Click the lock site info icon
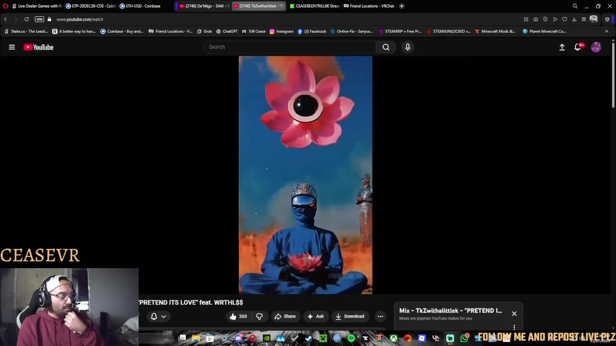Image resolution: width=616 pixels, height=346 pixels. pyautogui.click(x=49, y=19)
